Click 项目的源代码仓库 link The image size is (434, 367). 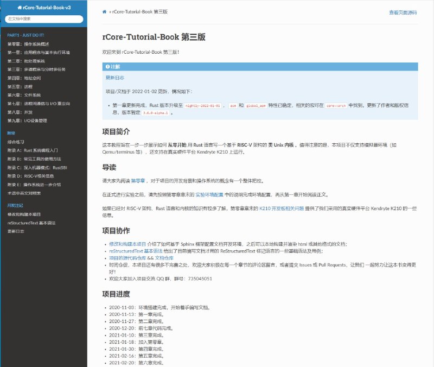coord(127,258)
